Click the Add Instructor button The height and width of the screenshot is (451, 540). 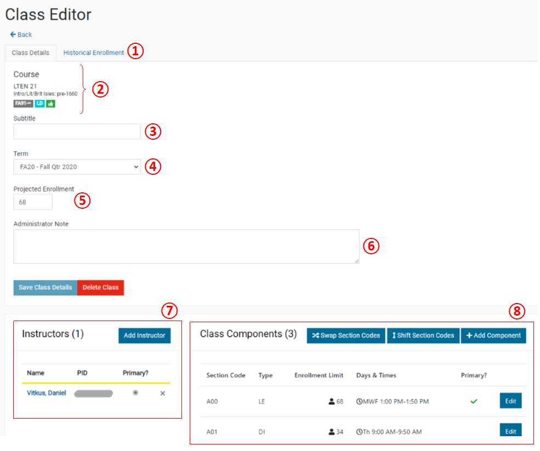click(x=144, y=336)
